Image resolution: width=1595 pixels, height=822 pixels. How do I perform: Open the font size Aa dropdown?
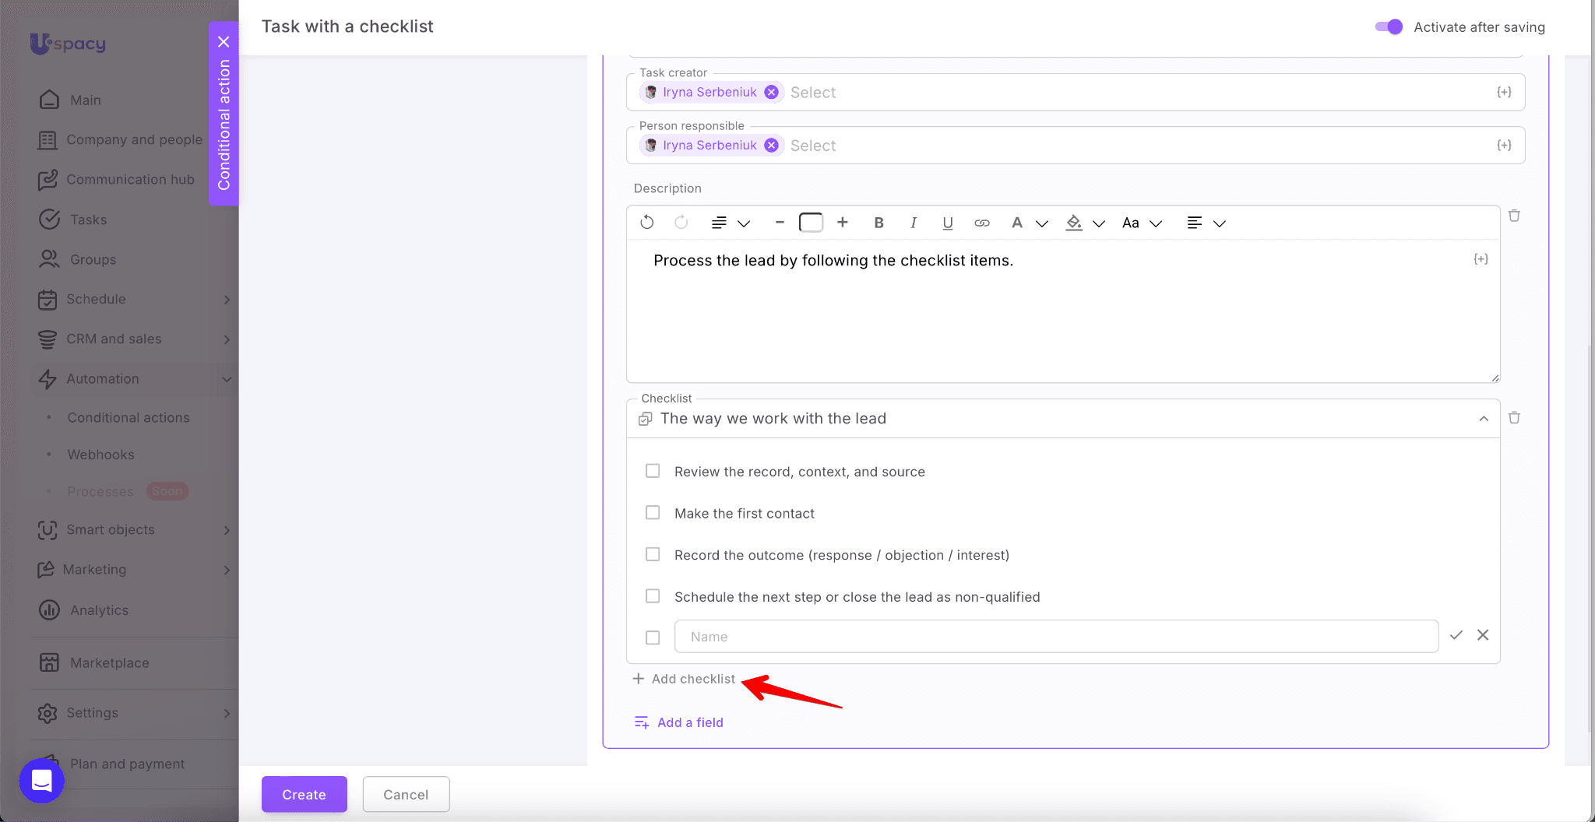pos(1141,223)
